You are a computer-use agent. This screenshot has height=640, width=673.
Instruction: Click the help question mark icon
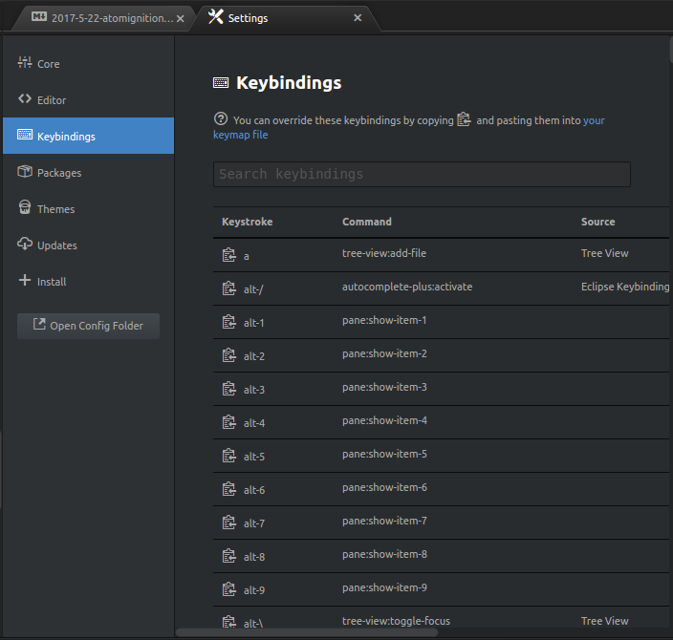[221, 118]
